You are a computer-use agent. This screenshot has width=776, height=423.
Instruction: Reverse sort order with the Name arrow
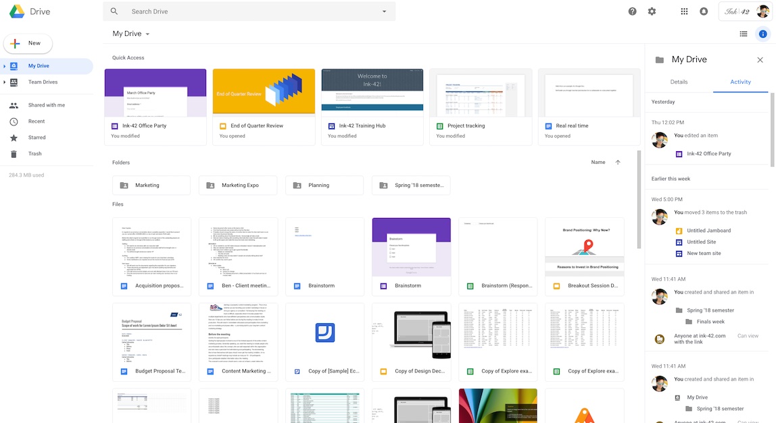[x=617, y=162]
